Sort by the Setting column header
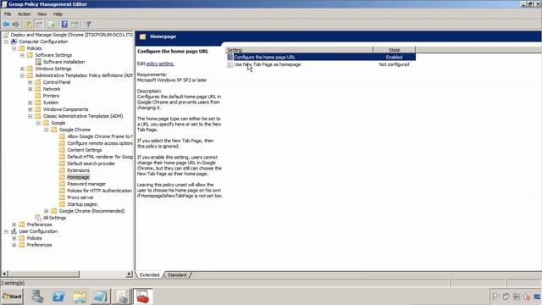 coord(299,50)
